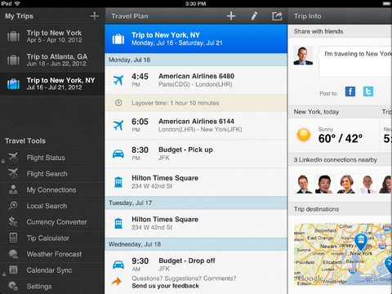This screenshot has height=294, width=392.
Task: Open fourth LinkedIn connection photo
Action: click(x=367, y=184)
